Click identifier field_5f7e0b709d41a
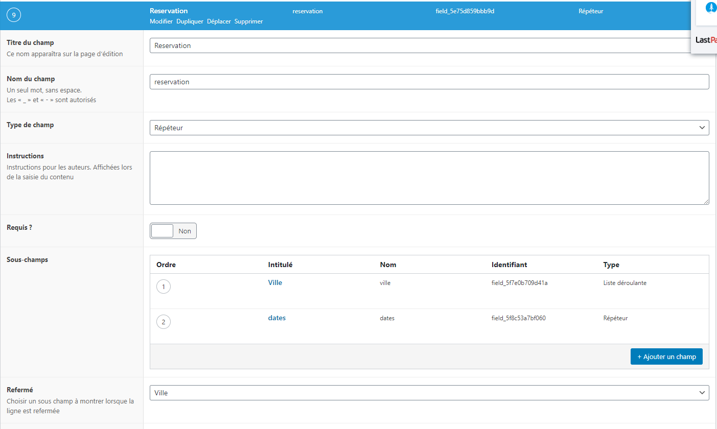Viewport: 717px width, 429px height. pyautogui.click(x=519, y=283)
